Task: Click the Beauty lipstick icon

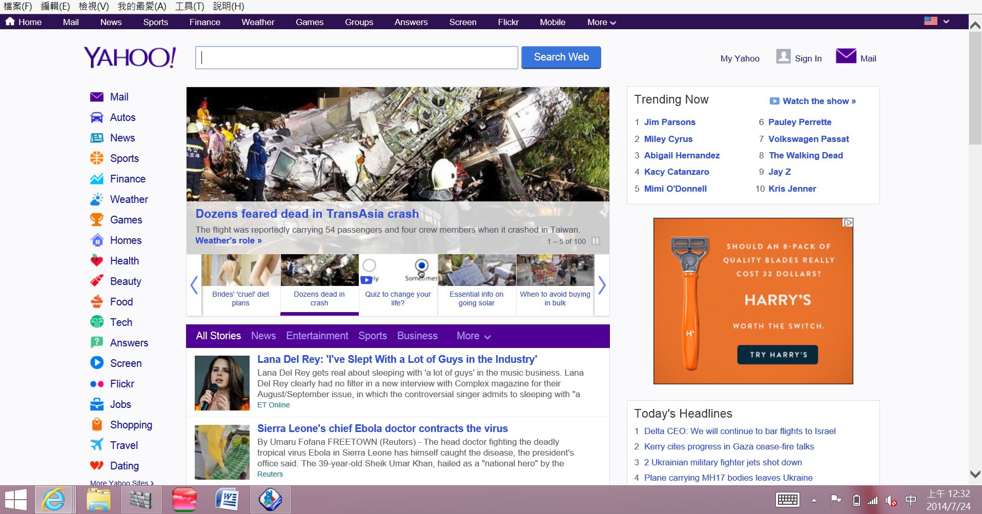Action: coord(97,281)
